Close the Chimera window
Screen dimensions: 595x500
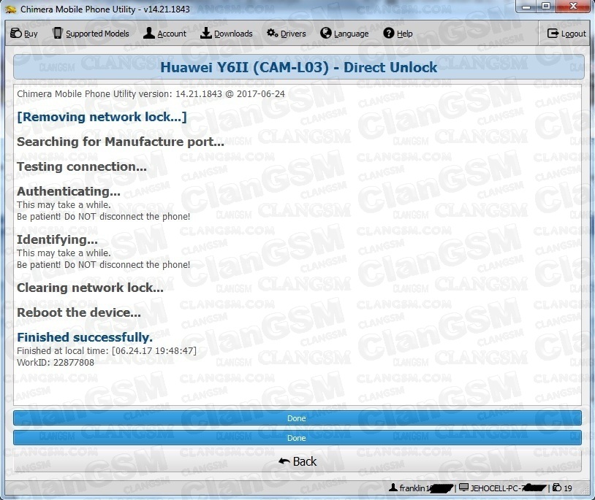pos(573,6)
